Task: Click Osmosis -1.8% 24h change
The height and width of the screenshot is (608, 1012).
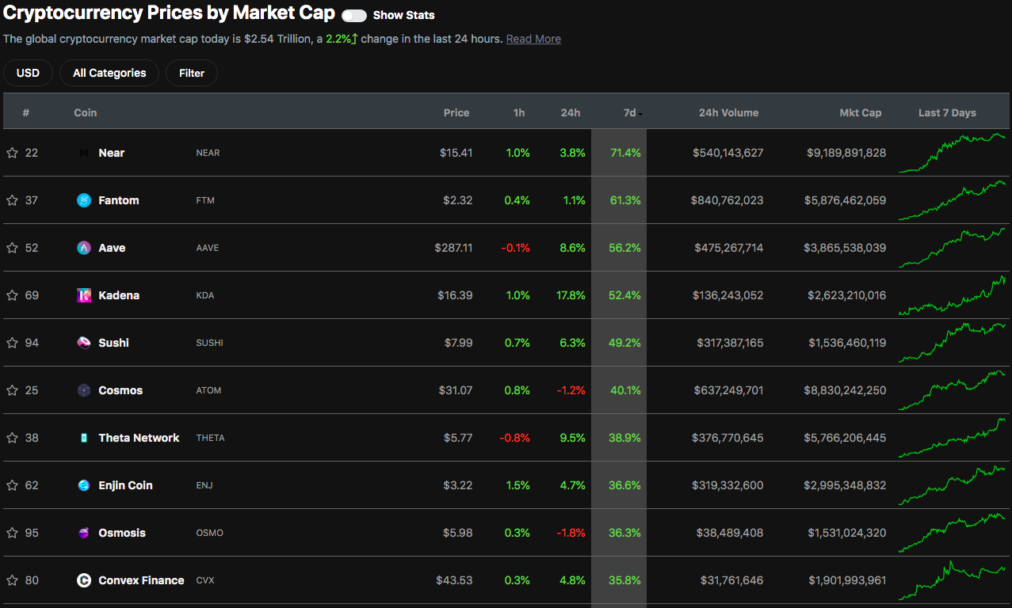Action: pyautogui.click(x=571, y=533)
